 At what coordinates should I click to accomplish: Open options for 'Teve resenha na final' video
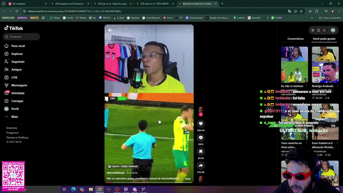click(307, 143)
